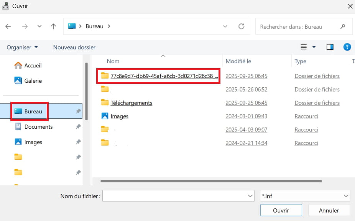Viewport: 355px width, 221px height.
Task: Open the help question mark icon
Action: tap(347, 47)
